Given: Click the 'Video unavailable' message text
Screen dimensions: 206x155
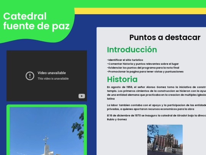Looking at the screenshot, I should 51,73.
